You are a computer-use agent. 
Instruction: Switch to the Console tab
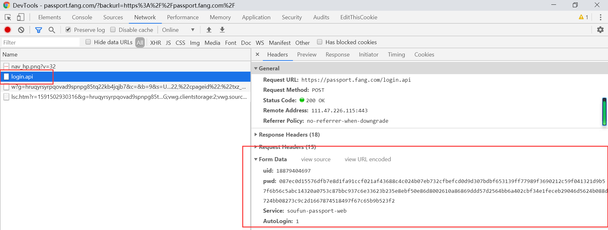[x=82, y=17]
